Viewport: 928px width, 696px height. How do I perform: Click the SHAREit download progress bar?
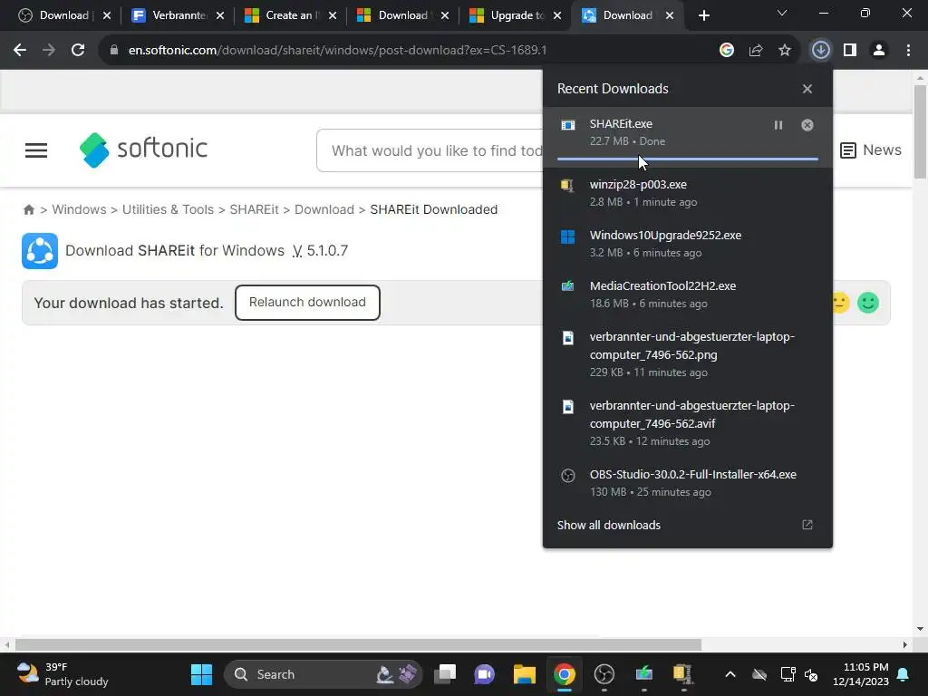coord(688,159)
